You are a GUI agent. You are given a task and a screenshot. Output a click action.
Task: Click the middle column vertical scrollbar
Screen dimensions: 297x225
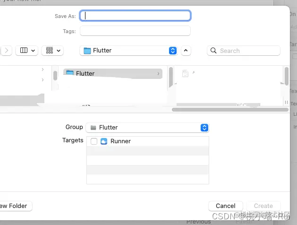(x=170, y=77)
